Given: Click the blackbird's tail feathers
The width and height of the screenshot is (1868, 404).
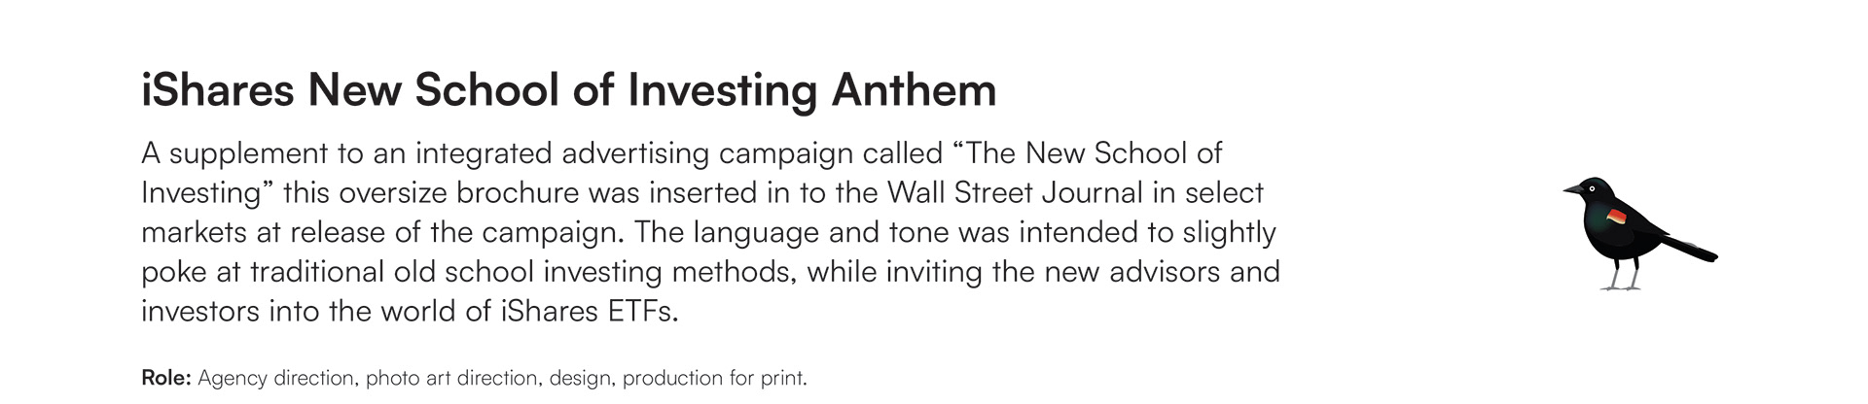Looking at the screenshot, I should click(1690, 250).
